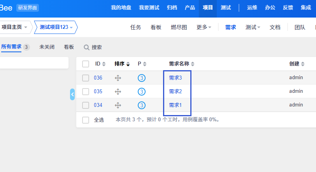Go to 我的地盘 in the top navigation
316x172 pixels.
[121, 7]
